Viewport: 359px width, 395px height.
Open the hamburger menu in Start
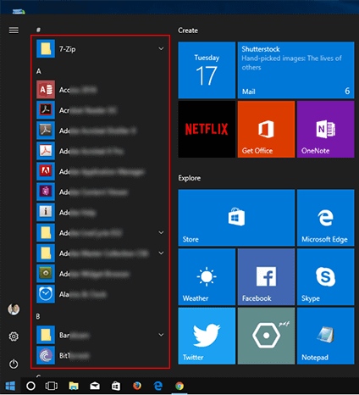point(14,31)
